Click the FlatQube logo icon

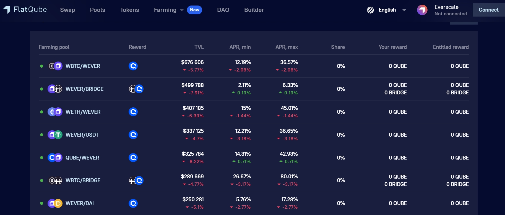(7, 10)
